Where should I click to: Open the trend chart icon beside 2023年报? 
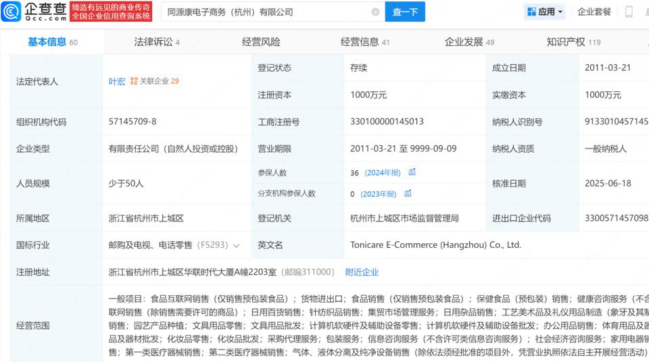408,193
